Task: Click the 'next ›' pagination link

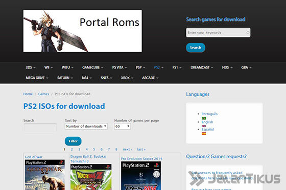Action: click(127, 150)
